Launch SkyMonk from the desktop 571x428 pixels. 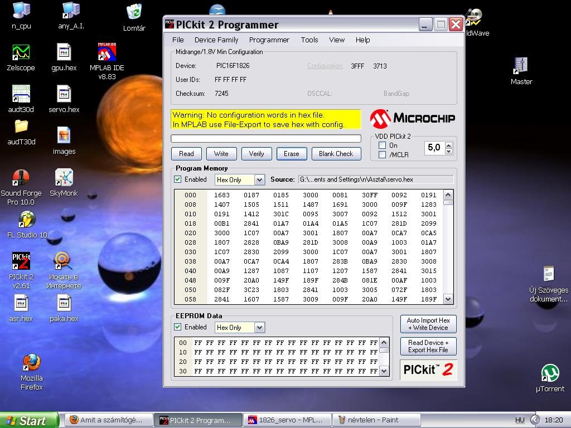(x=64, y=183)
